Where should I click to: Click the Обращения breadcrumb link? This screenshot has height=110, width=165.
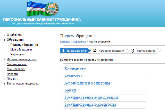pyautogui.click(x=79, y=42)
